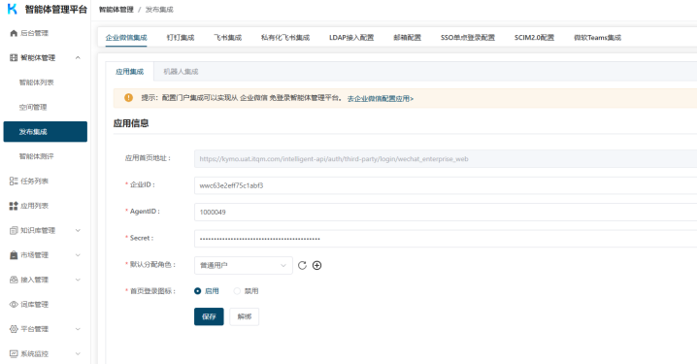Select 发布集成 in sidebar
The width and height of the screenshot is (698, 364).
46,132
